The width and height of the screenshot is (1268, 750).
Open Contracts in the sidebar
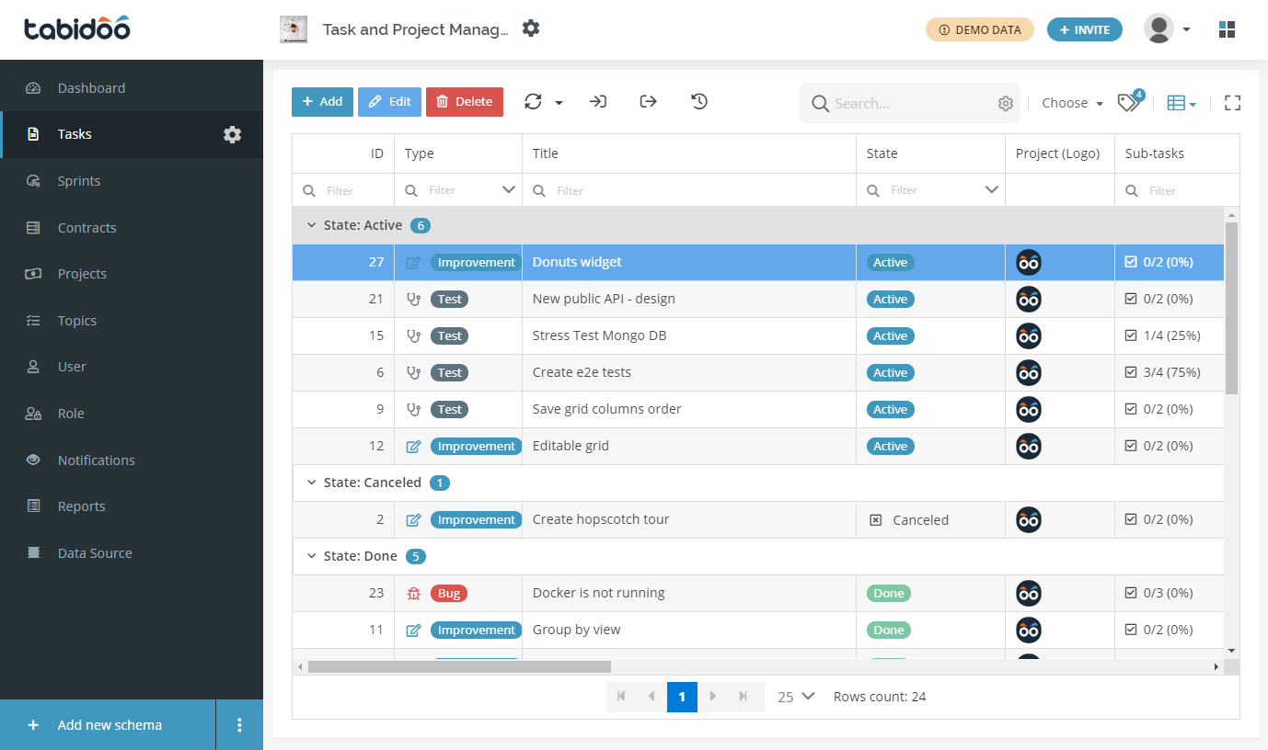[132, 228]
